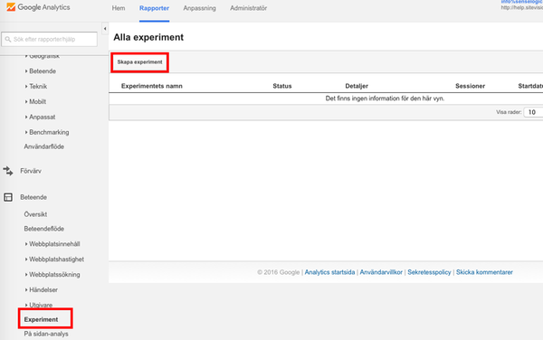
Task: Open the Sekretesspolicy link
Action: click(429, 272)
